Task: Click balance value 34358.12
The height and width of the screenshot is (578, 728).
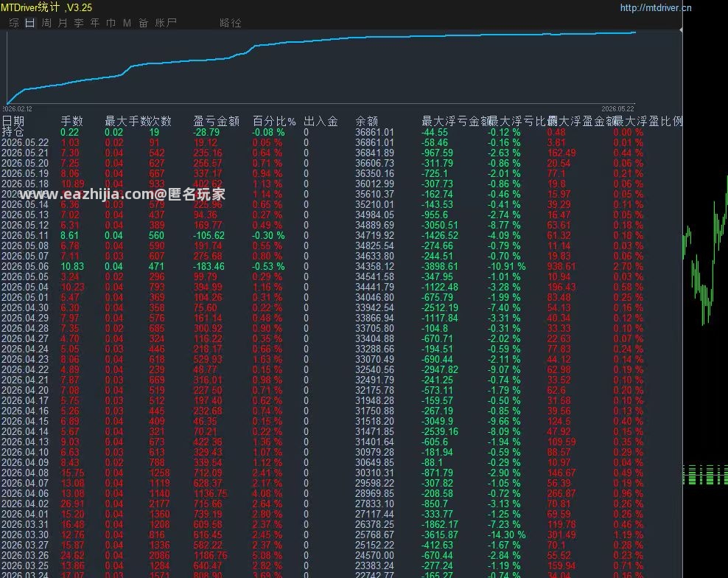Action: coord(374,266)
